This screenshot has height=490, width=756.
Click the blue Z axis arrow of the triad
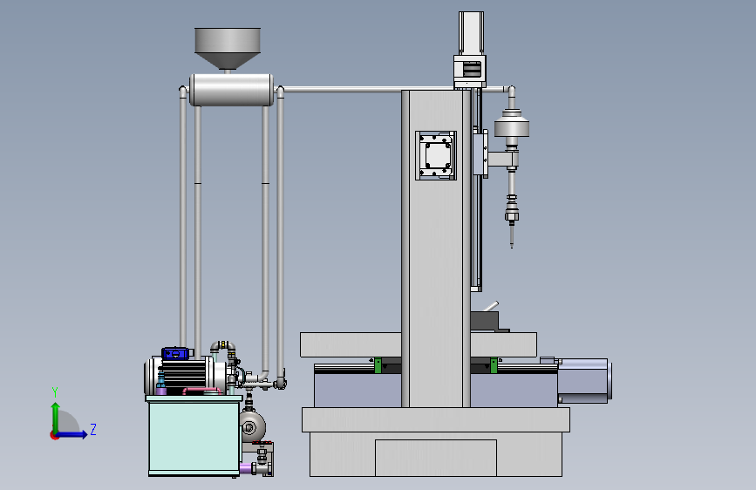pyautogui.click(x=72, y=434)
